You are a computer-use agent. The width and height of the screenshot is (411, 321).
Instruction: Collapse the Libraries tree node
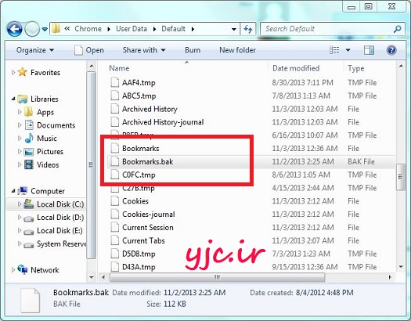tap(13, 99)
